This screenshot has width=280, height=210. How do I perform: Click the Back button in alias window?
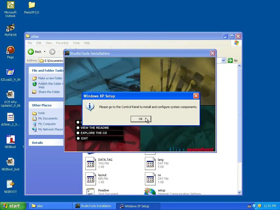(x=35, y=52)
